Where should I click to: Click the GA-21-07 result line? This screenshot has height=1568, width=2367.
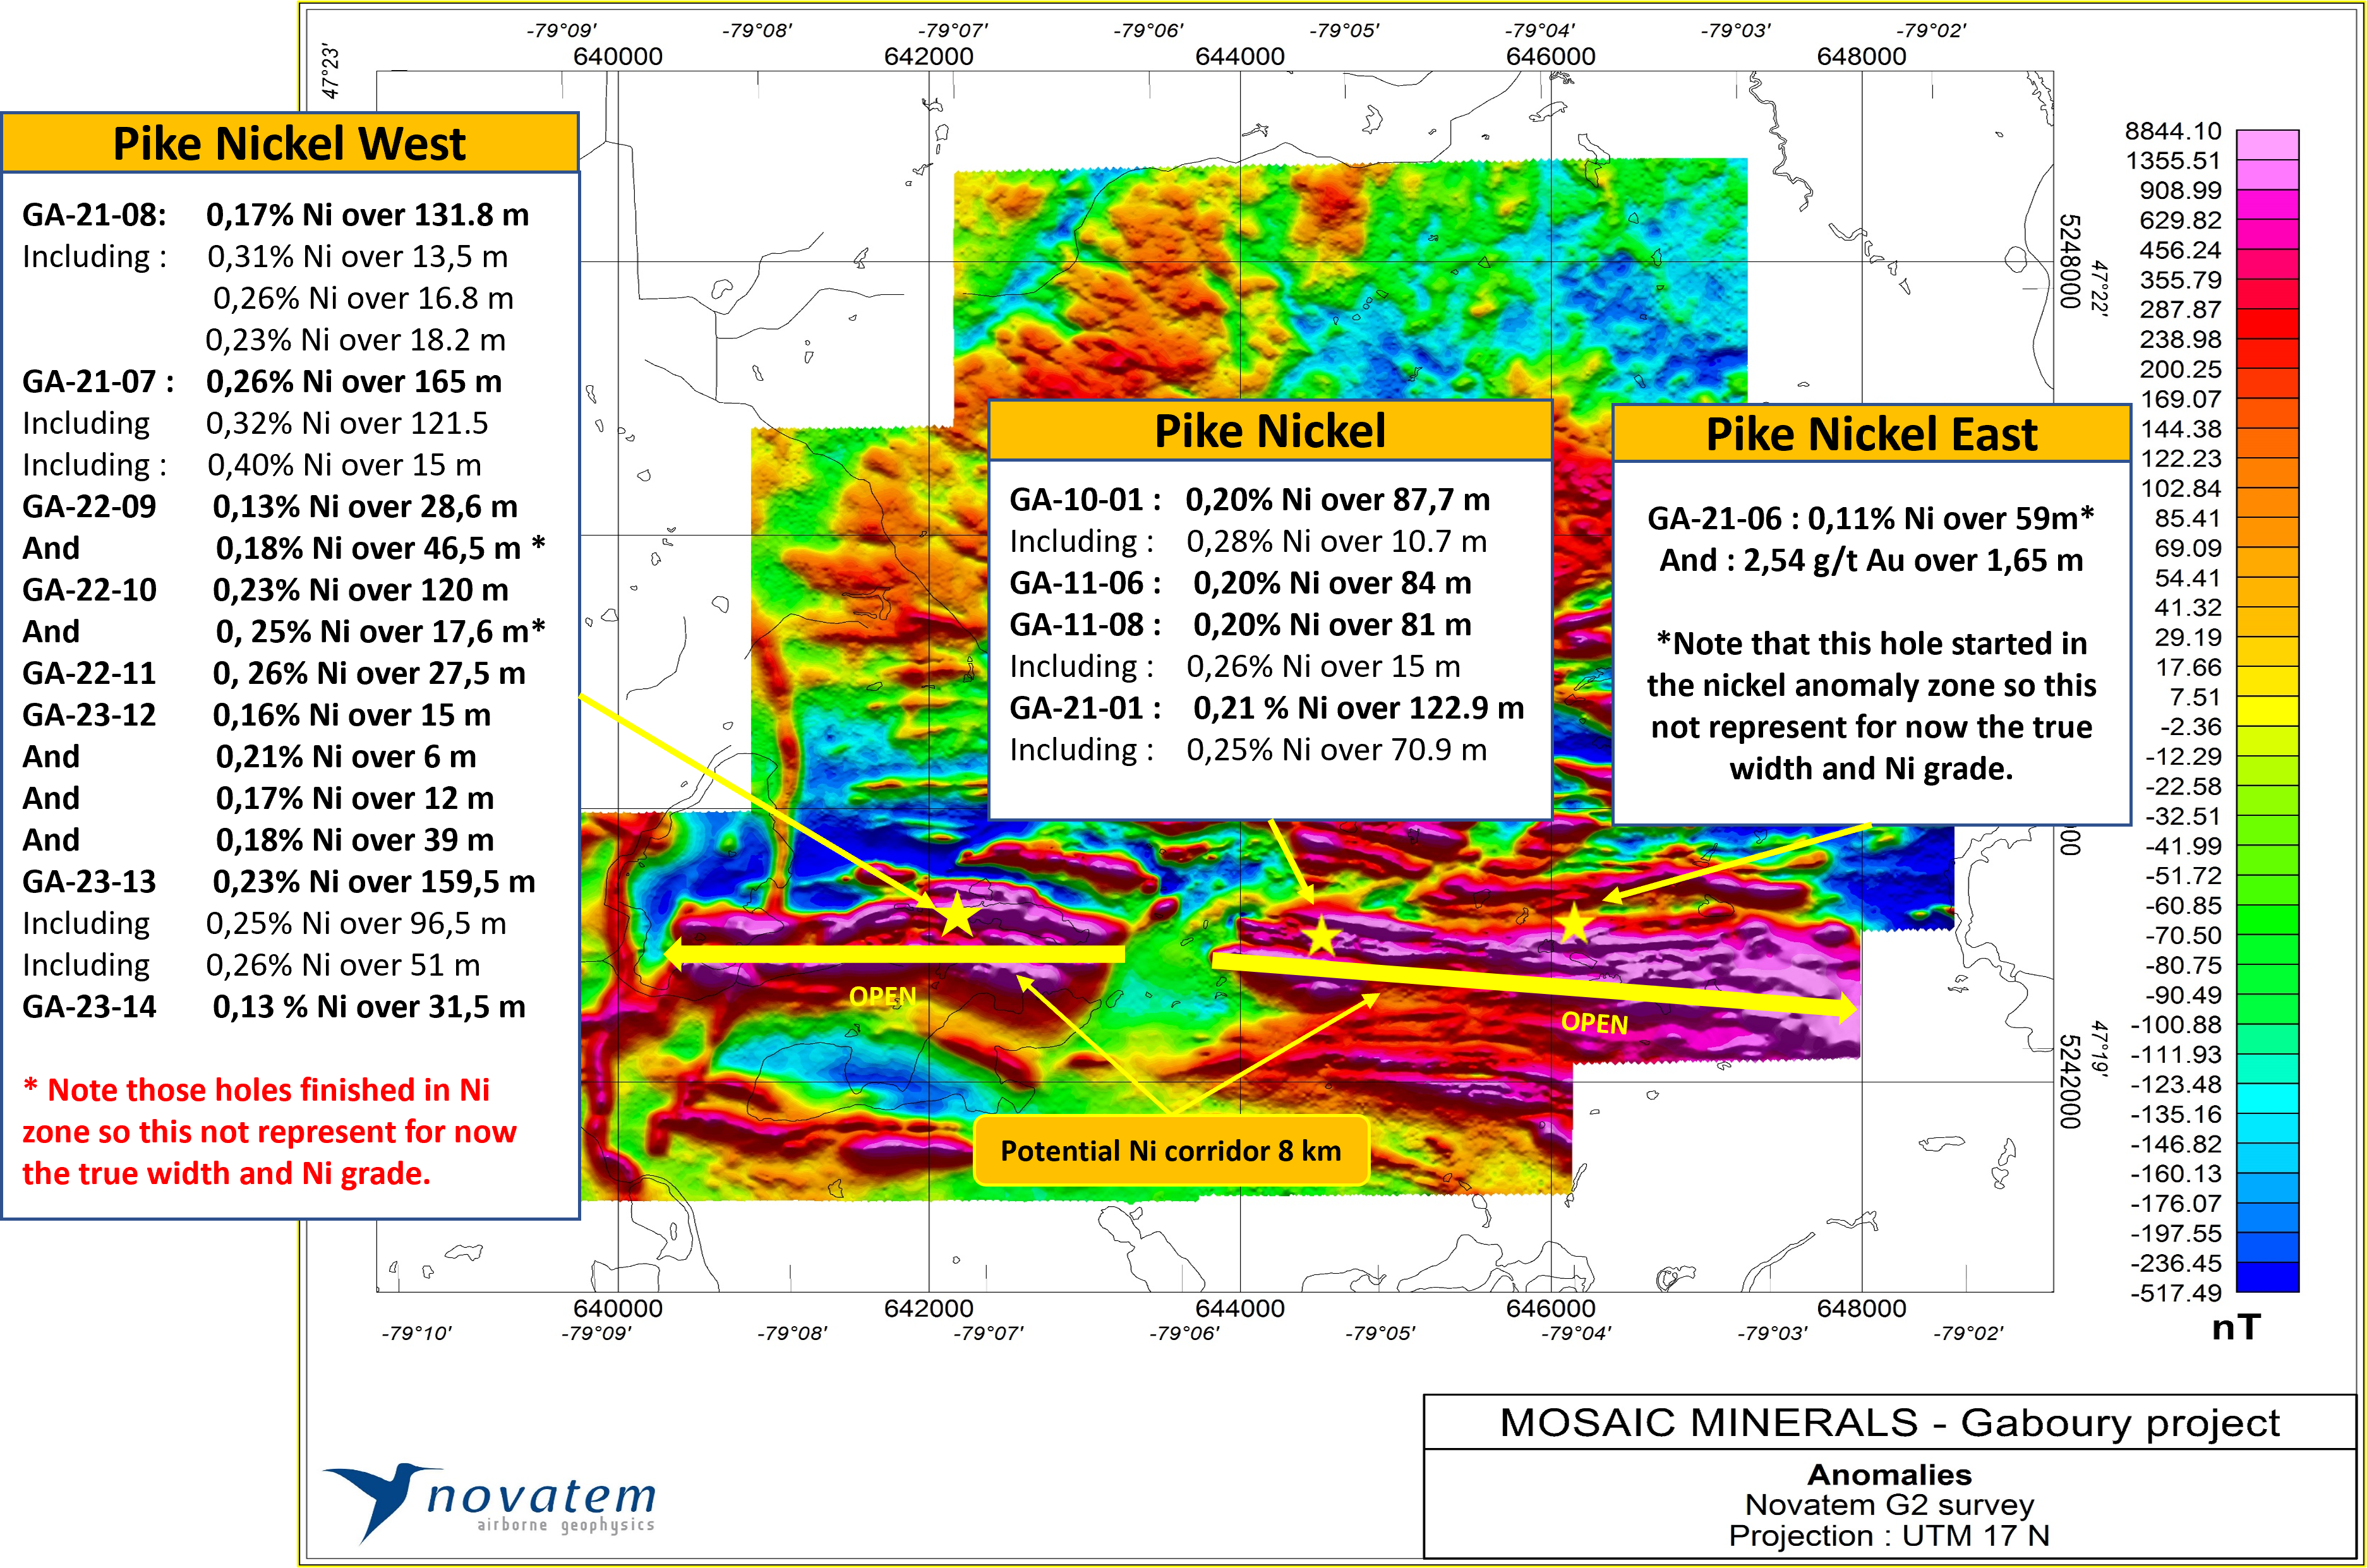click(262, 382)
